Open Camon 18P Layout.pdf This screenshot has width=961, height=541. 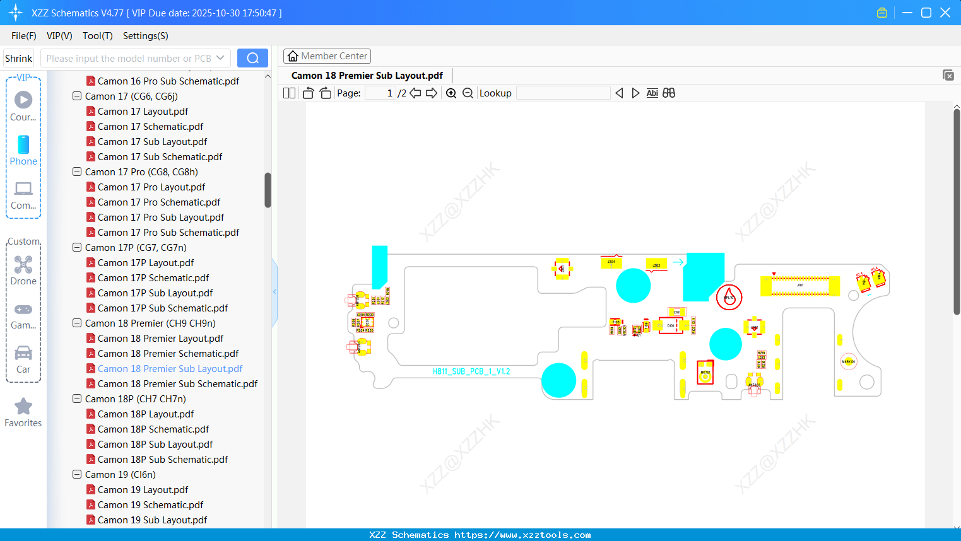[146, 414]
